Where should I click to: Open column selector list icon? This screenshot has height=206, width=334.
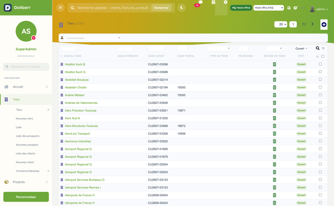[x=317, y=57]
